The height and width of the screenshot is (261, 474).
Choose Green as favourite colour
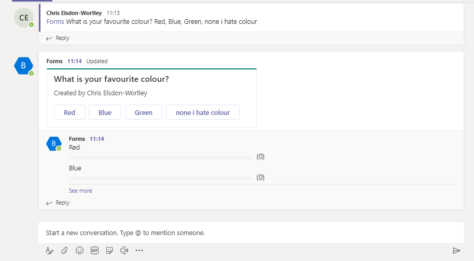click(144, 112)
